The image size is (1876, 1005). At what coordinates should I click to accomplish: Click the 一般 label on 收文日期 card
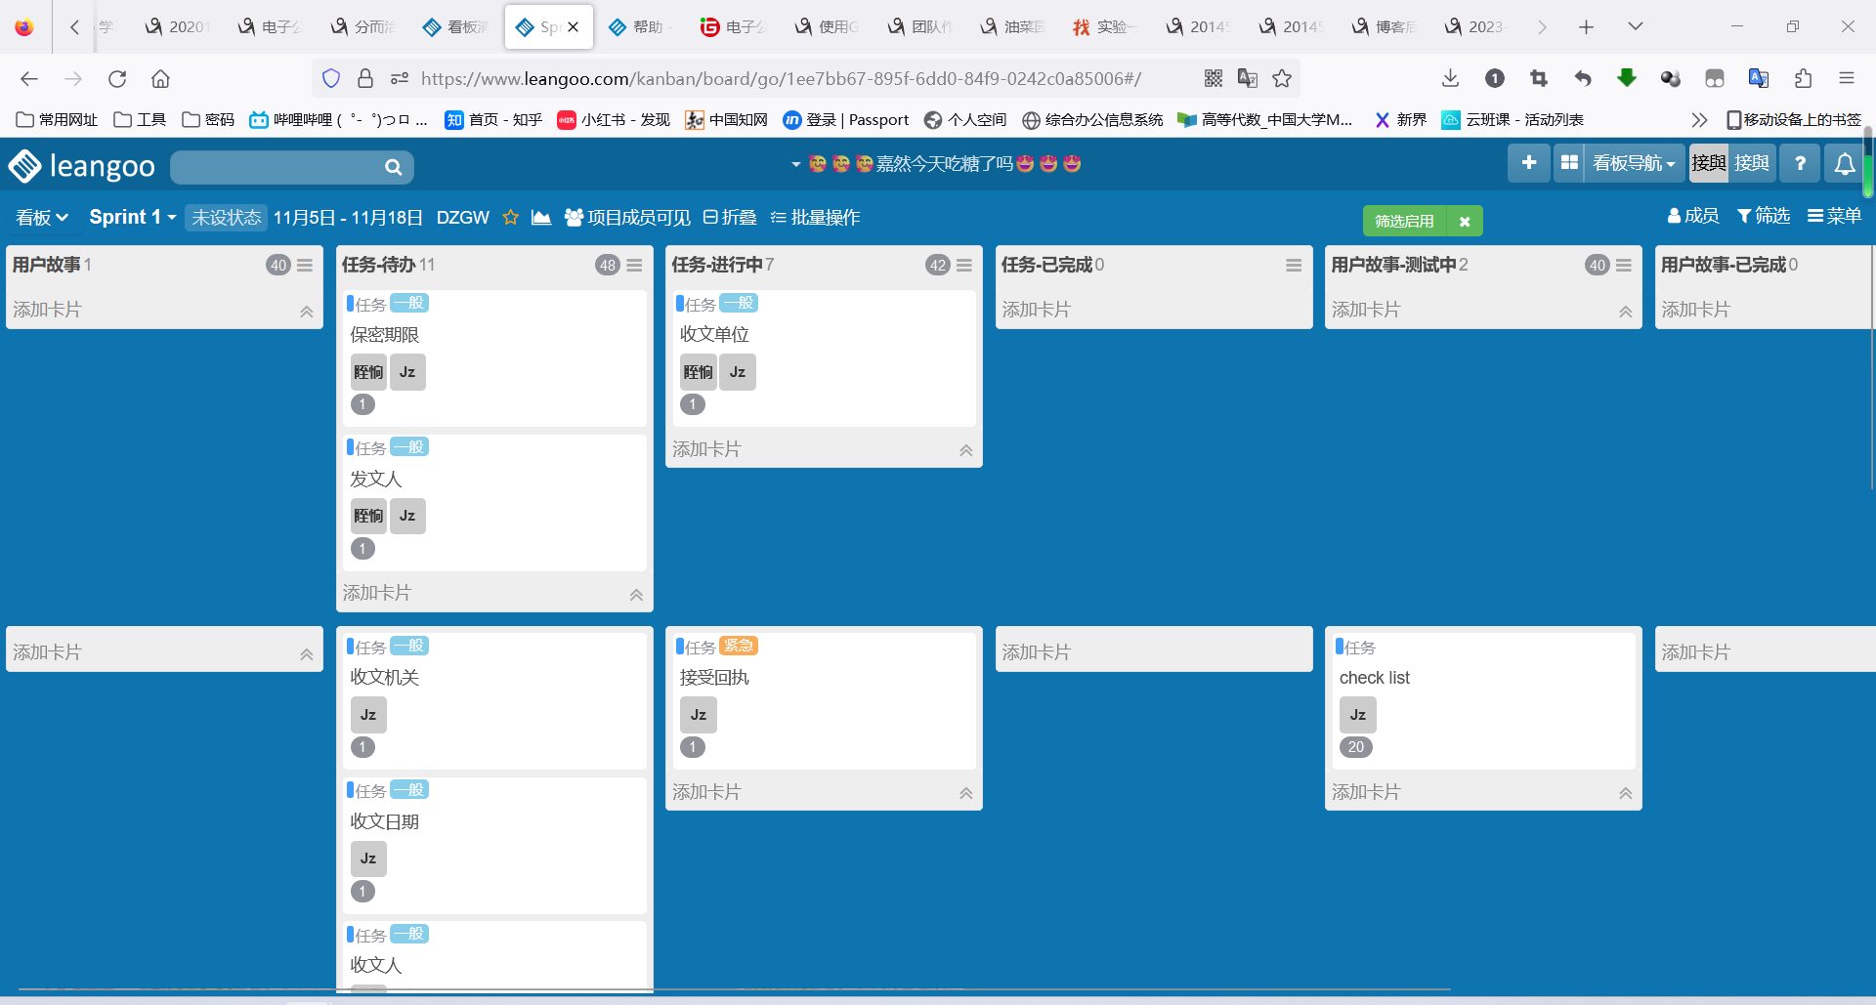coord(409,790)
